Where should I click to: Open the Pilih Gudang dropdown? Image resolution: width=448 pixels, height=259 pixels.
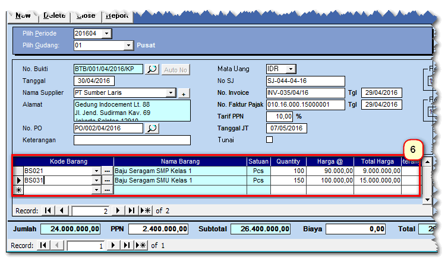click(128, 45)
